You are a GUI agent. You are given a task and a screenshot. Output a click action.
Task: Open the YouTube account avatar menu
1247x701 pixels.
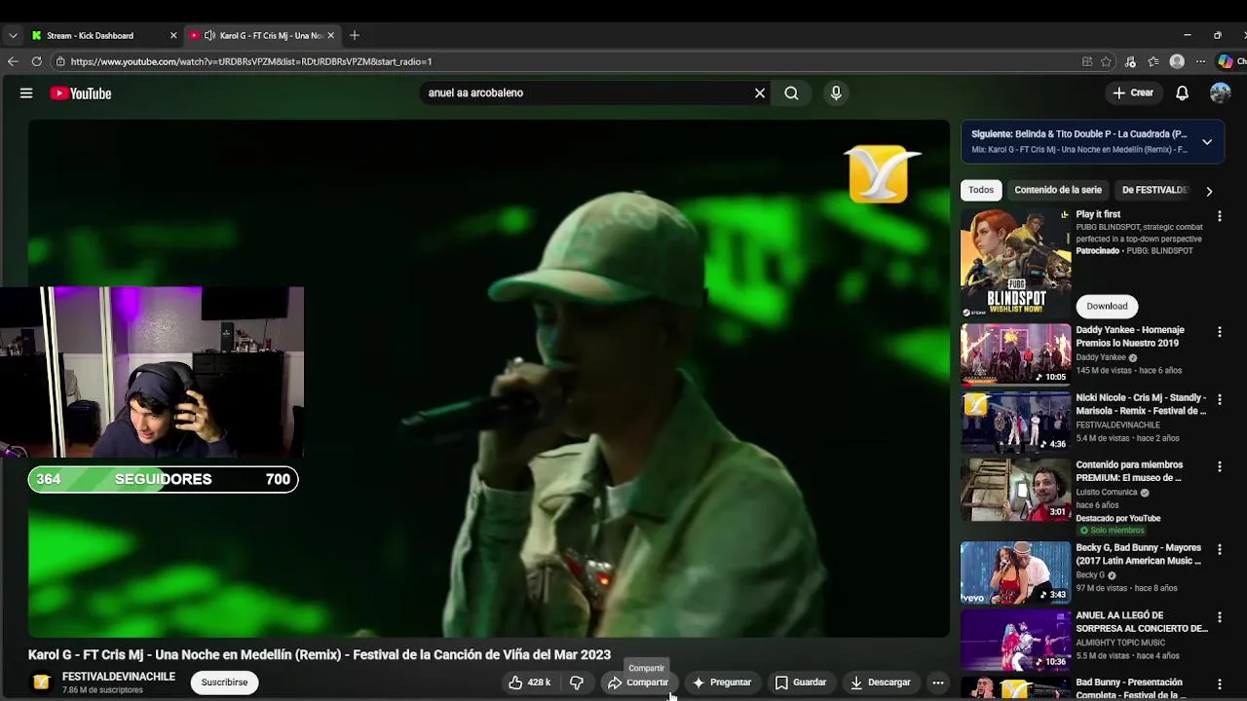(x=1221, y=93)
